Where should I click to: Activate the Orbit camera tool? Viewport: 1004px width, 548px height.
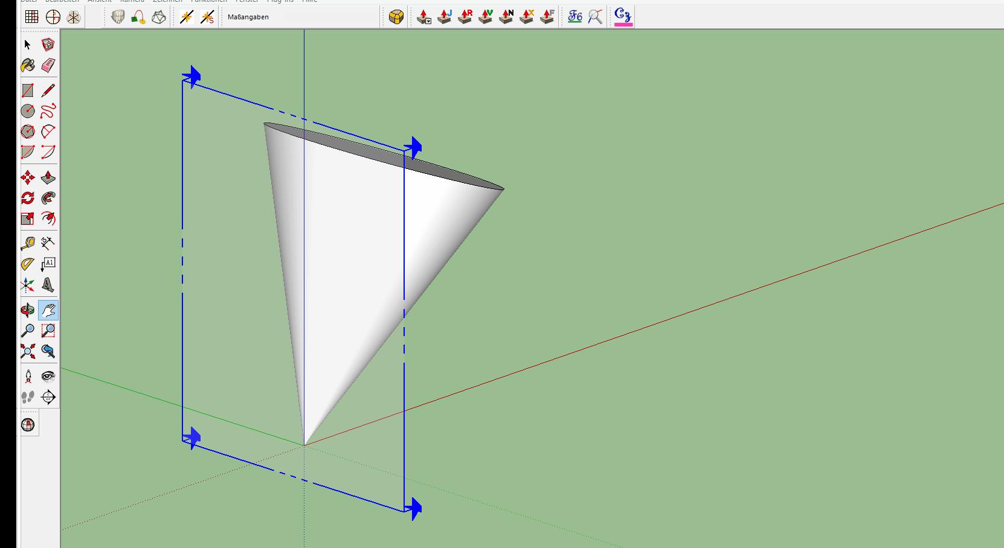coord(28,310)
